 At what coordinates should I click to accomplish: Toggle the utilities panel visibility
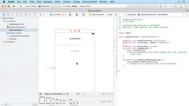[x=185, y=6]
